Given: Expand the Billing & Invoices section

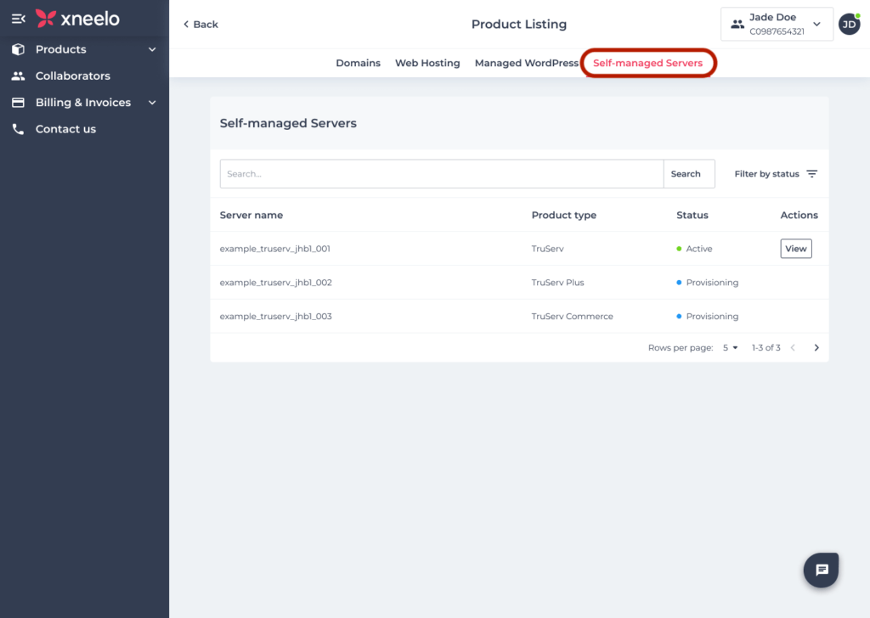Looking at the screenshot, I should [x=152, y=102].
